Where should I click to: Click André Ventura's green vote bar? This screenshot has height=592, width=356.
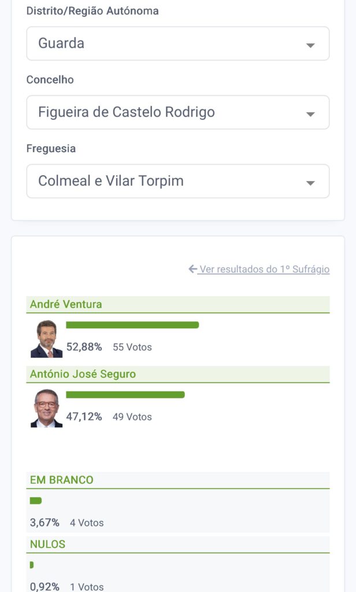pos(132,325)
